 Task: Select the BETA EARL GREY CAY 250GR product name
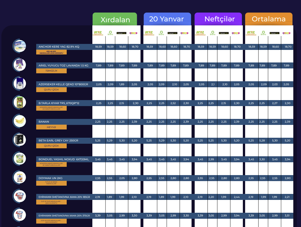point(58,141)
